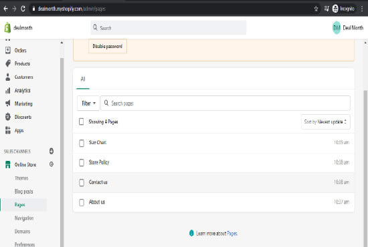This screenshot has width=368, height=247.
Task: Open Products in the sidebar
Action: tap(22, 63)
